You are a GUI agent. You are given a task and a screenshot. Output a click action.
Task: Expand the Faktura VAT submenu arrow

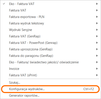(x=97, y=10)
